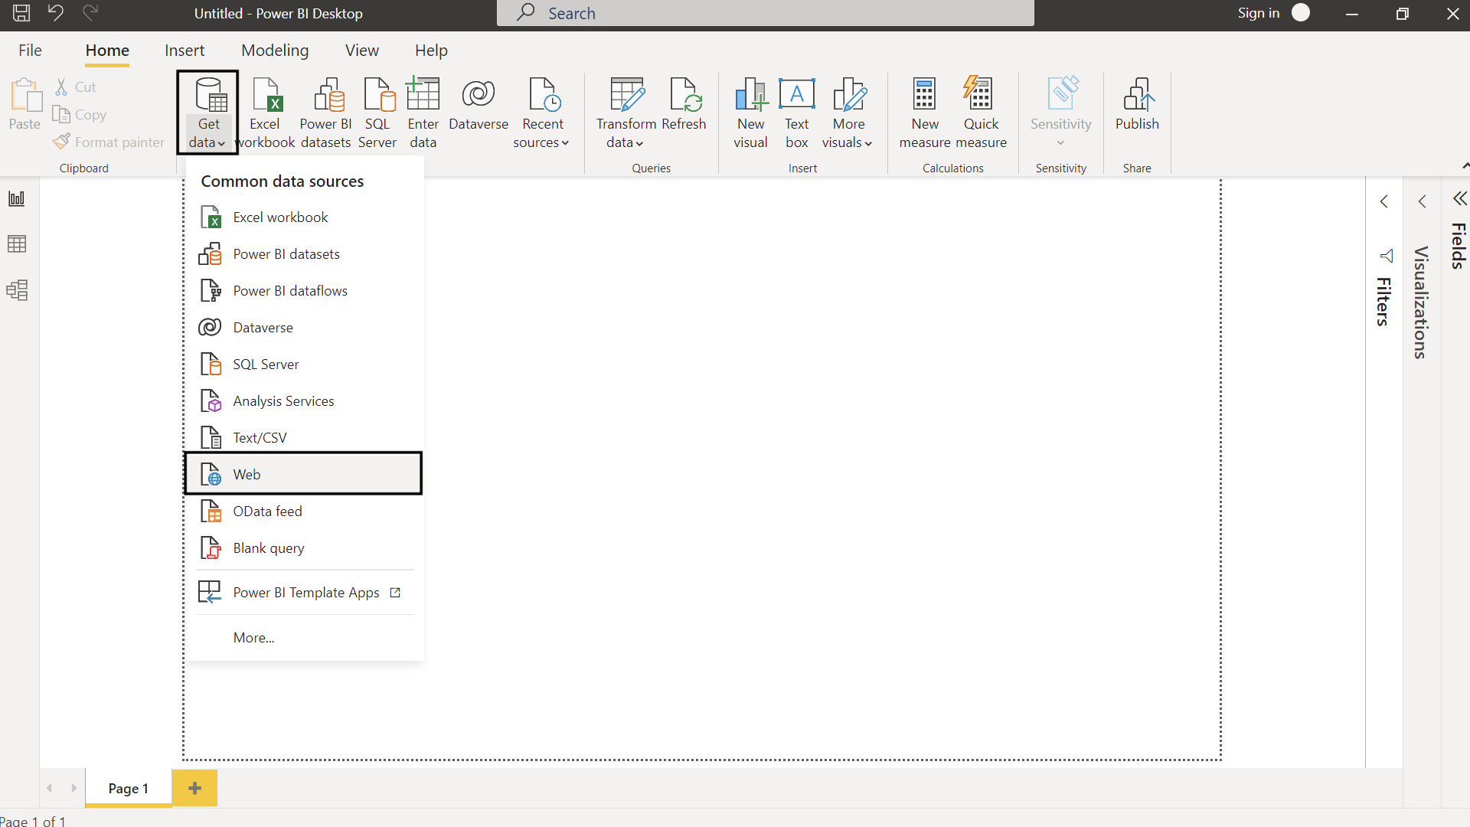Choose Analysis Services data source
1470x827 pixels.
pos(304,401)
